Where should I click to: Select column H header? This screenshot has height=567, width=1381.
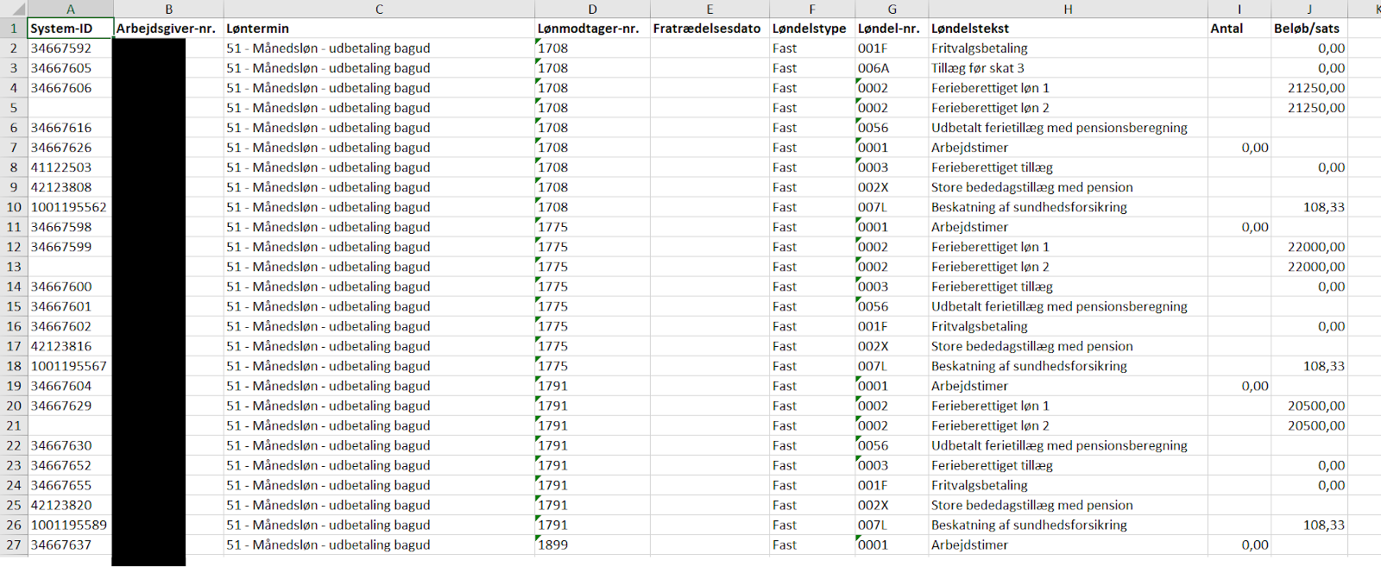[1068, 9]
